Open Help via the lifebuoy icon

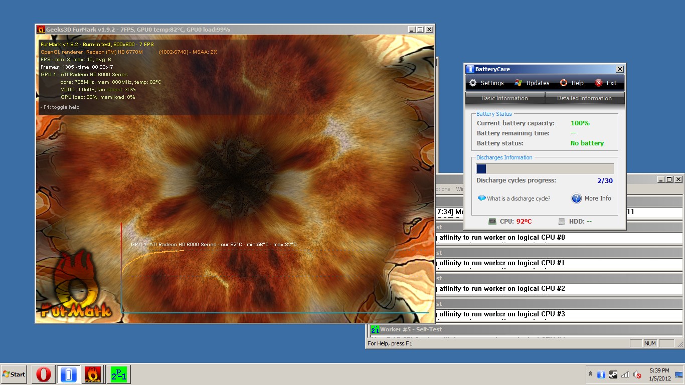tap(564, 83)
